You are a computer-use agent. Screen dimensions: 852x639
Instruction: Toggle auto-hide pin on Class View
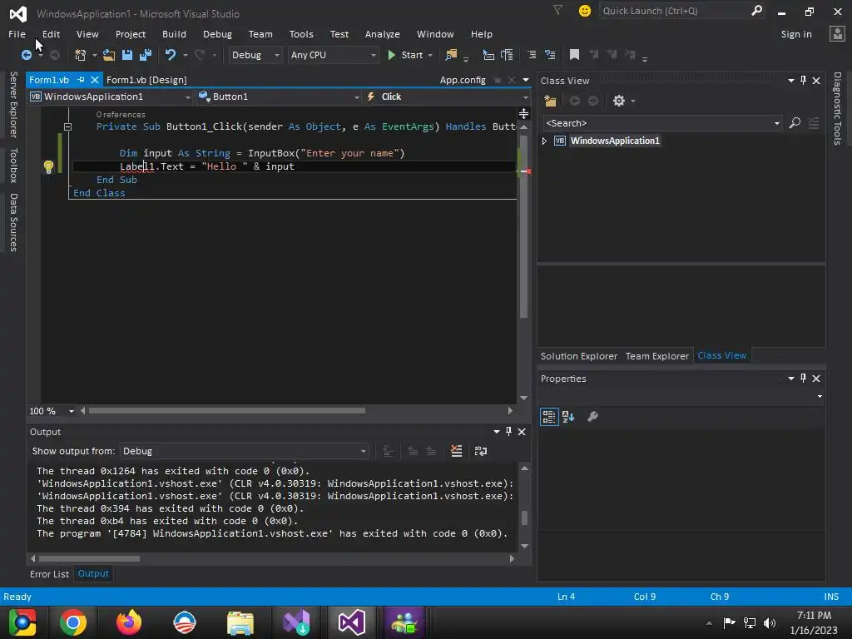(803, 81)
